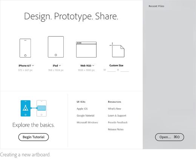Open the Google Material UI kit link
This screenshot has width=196, height=159.
(86, 116)
